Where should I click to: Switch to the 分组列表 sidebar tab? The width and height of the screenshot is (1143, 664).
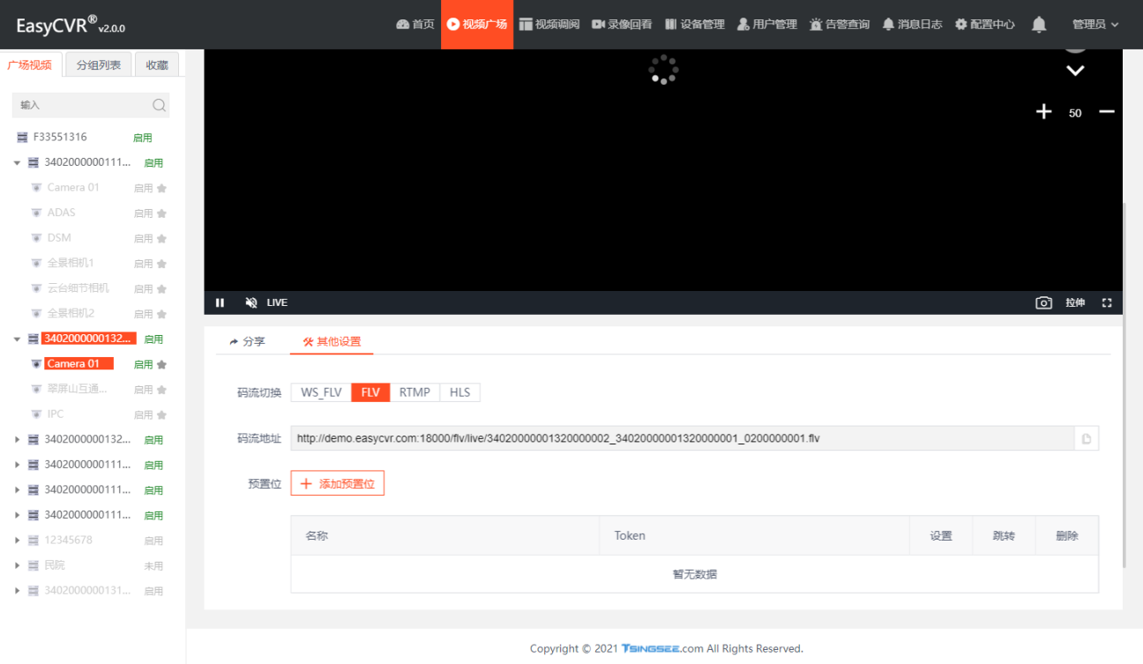tap(98, 63)
